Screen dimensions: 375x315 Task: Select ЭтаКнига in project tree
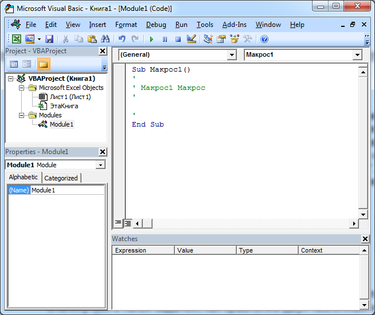pos(64,106)
